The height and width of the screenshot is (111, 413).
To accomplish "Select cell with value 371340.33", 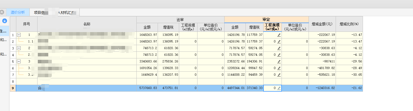I will coord(255,88).
